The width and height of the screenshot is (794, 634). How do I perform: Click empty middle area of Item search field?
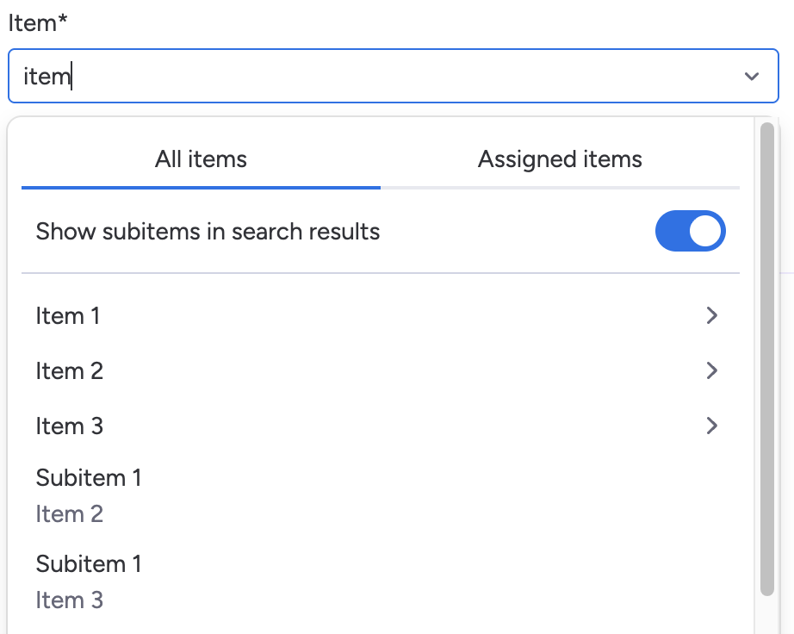388,77
